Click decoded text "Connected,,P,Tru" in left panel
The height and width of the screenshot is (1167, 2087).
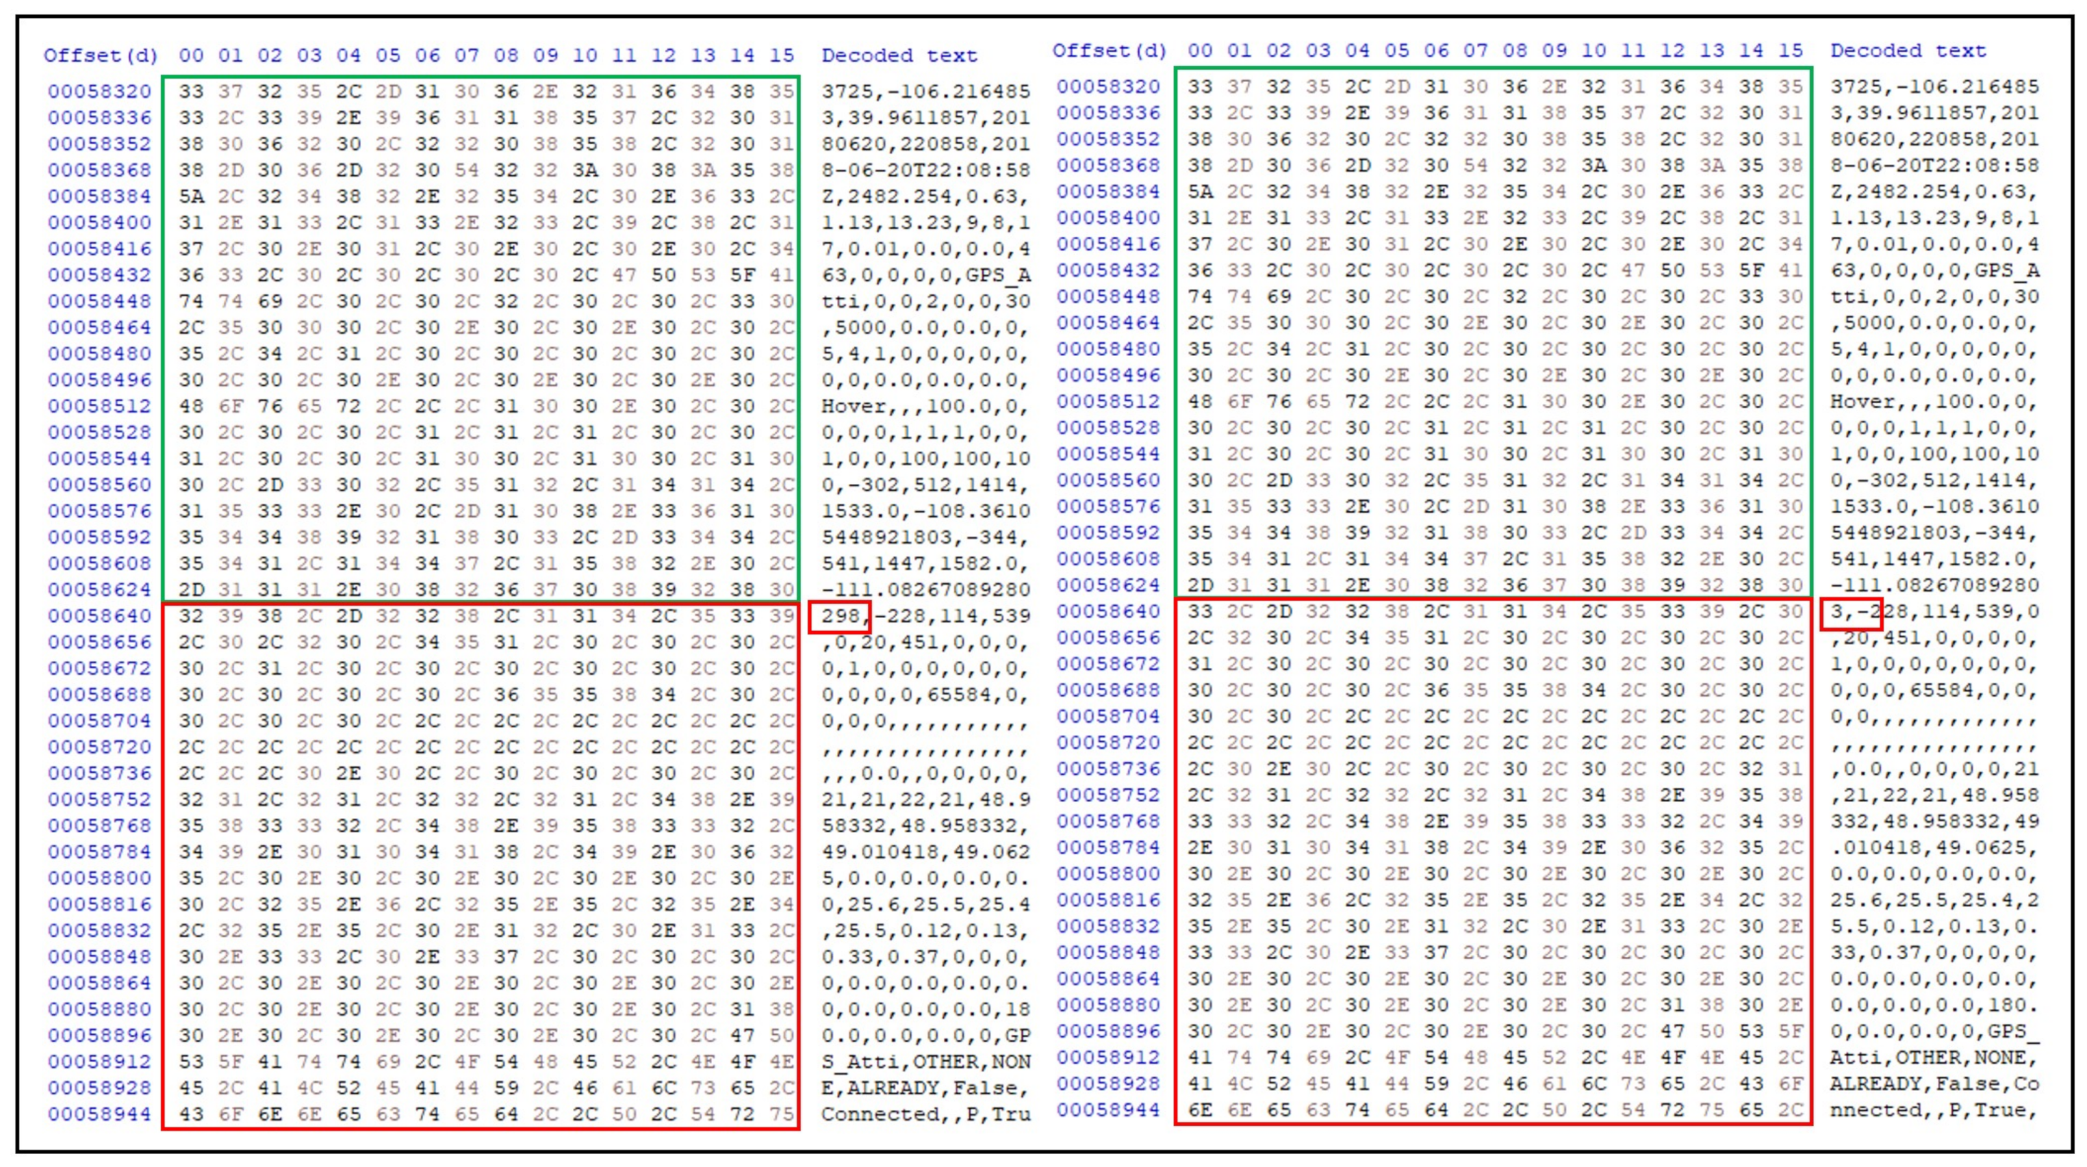coord(925,1114)
